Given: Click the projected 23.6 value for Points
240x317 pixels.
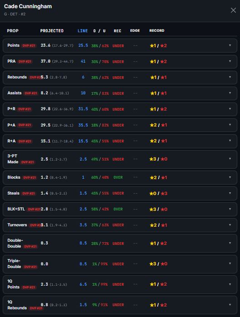Looking at the screenshot, I should 45,45.
